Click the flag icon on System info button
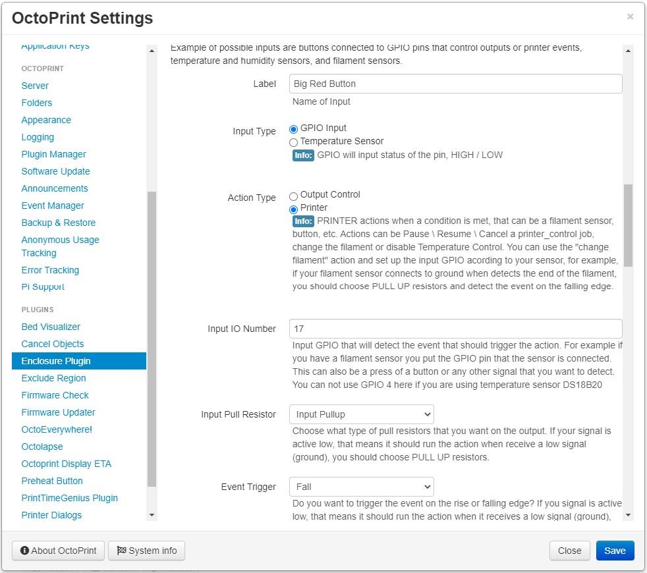The width and height of the screenshot is (647, 573). point(121,551)
